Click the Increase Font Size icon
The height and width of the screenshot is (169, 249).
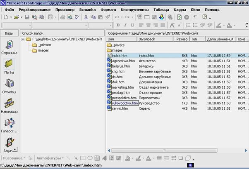pyautogui.click(x=172, y=25)
